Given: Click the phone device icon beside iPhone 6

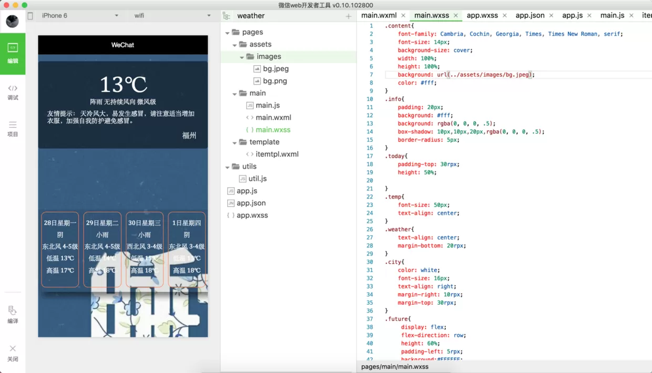Looking at the screenshot, I should pyautogui.click(x=30, y=16).
